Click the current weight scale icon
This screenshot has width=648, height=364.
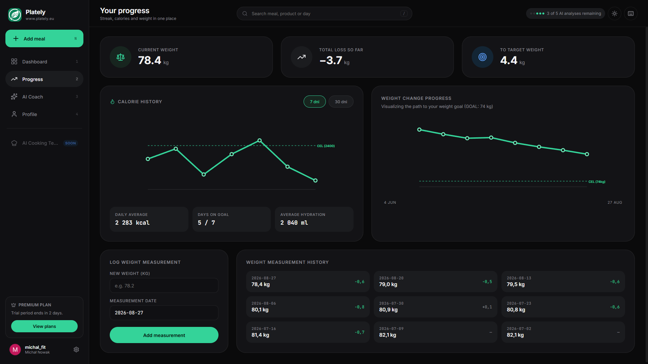(x=121, y=57)
